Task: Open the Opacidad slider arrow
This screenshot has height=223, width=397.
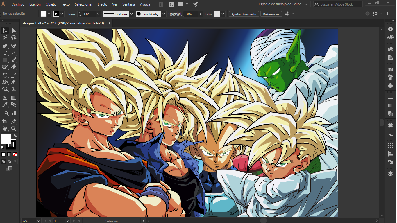Action: coord(201,14)
